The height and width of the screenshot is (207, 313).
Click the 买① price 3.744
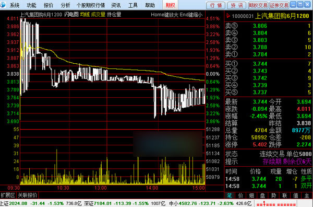tap(260, 64)
